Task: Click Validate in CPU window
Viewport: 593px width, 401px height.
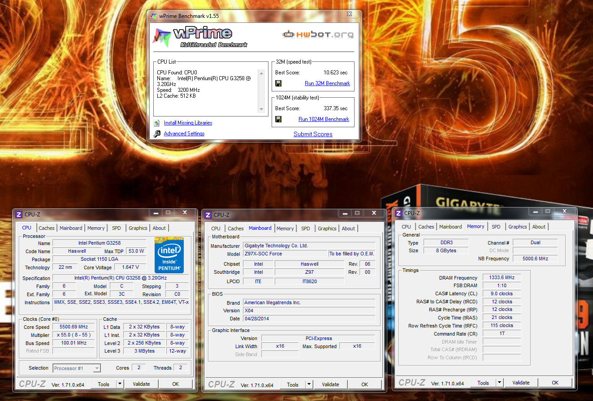Action: [x=141, y=384]
